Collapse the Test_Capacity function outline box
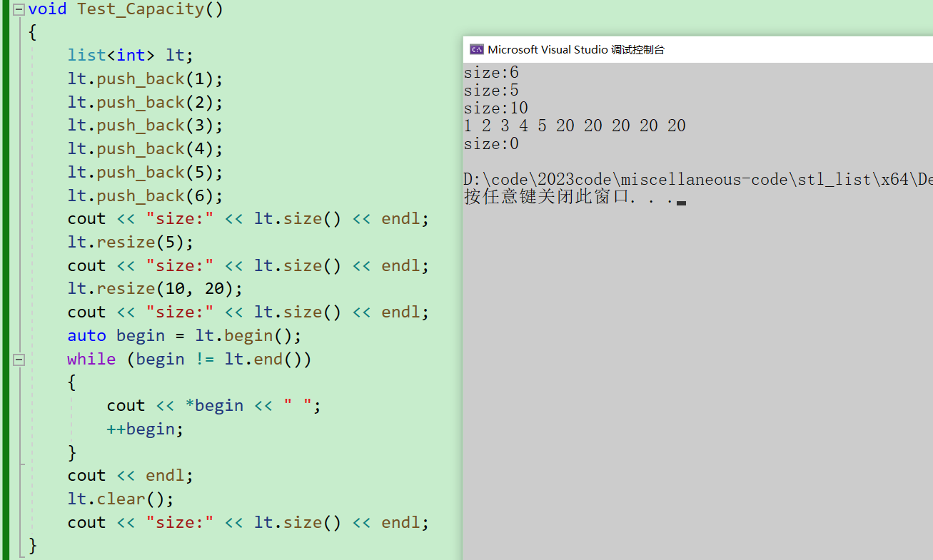The image size is (933, 560). [x=19, y=10]
